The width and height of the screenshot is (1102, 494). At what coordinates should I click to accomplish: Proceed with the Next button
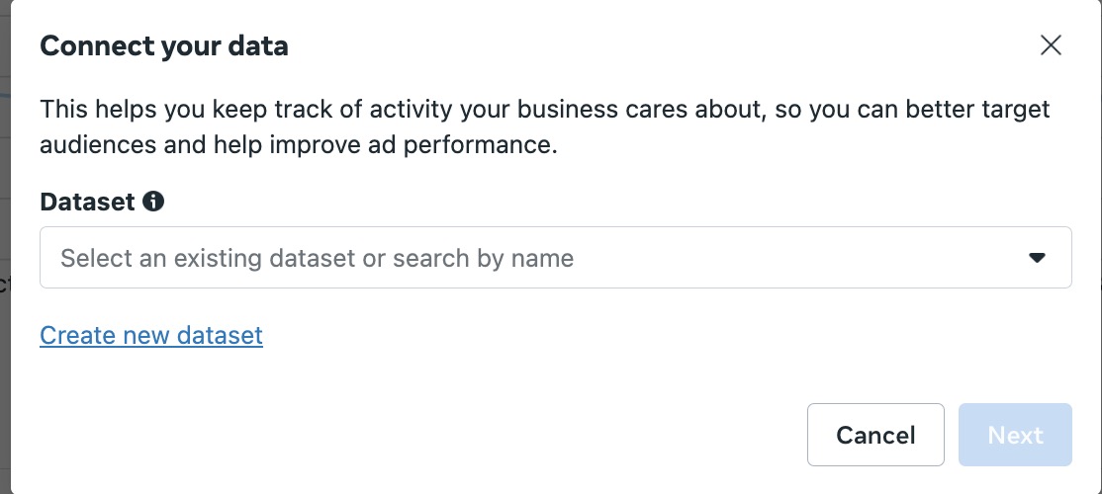click(x=1015, y=435)
